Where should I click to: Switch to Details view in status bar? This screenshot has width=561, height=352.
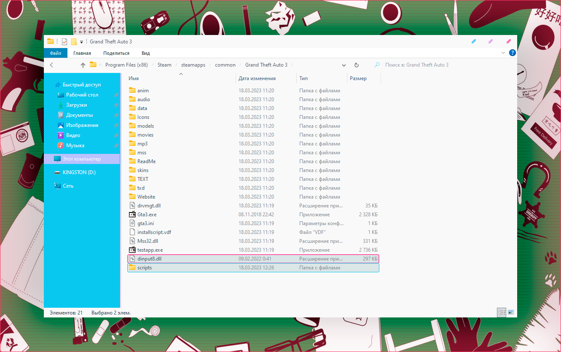click(x=502, y=312)
